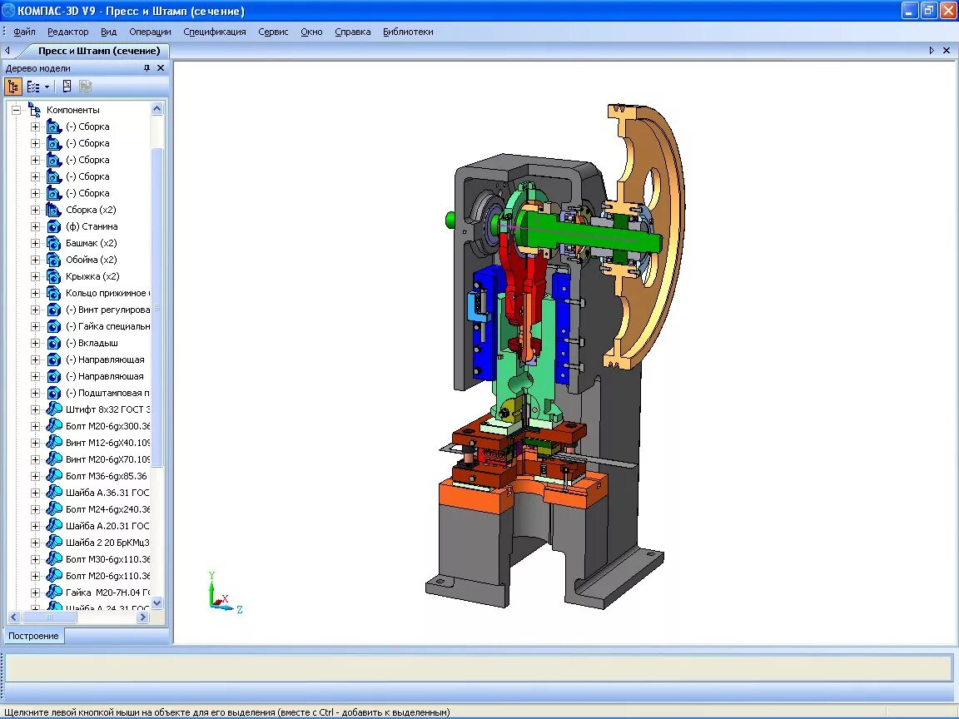Open the Редактор menu
This screenshot has height=719, width=959.
(x=68, y=32)
